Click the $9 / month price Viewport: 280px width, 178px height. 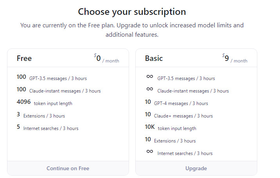point(235,58)
